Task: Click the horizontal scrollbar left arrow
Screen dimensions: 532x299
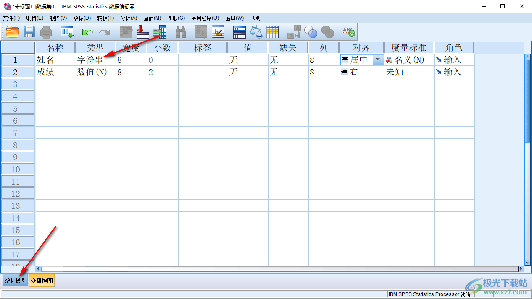Action: click(38, 269)
